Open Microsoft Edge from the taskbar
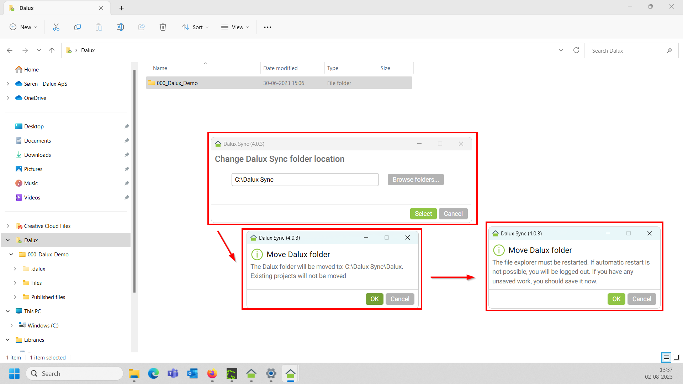This screenshot has width=683, height=384. (x=153, y=374)
